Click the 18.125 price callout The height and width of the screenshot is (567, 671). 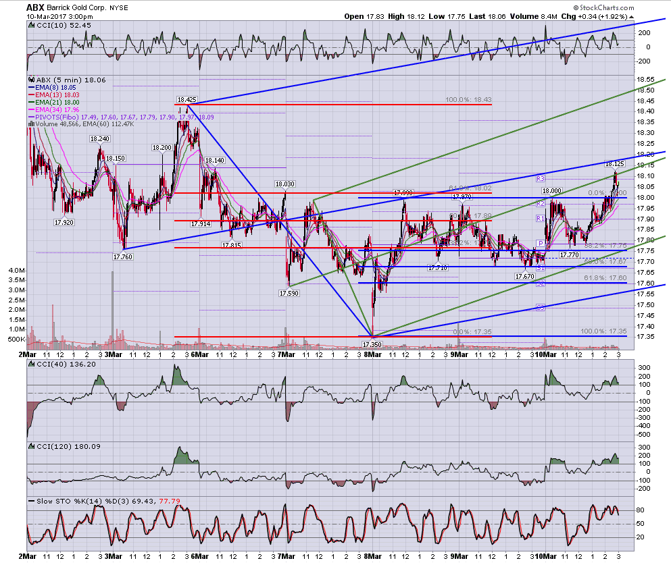pos(614,164)
